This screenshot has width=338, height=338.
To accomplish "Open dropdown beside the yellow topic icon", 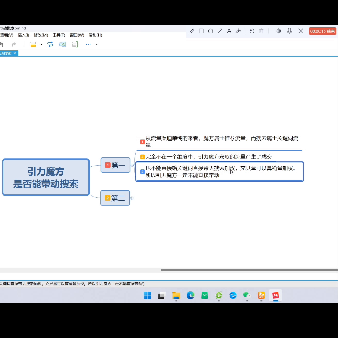I will point(41,44).
